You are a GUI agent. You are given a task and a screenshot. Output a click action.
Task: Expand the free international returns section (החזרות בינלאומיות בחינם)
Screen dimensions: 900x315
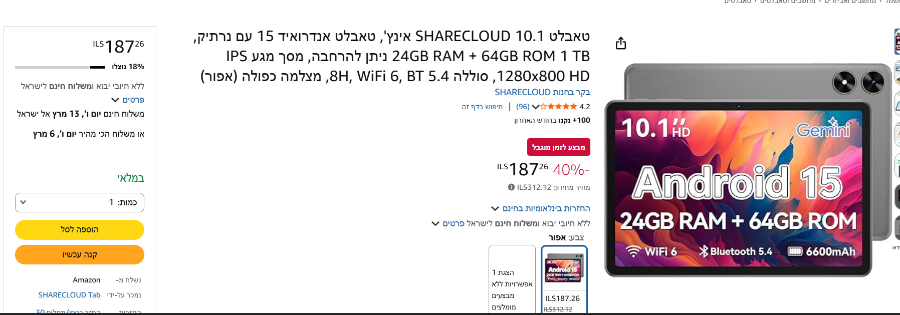(545, 208)
